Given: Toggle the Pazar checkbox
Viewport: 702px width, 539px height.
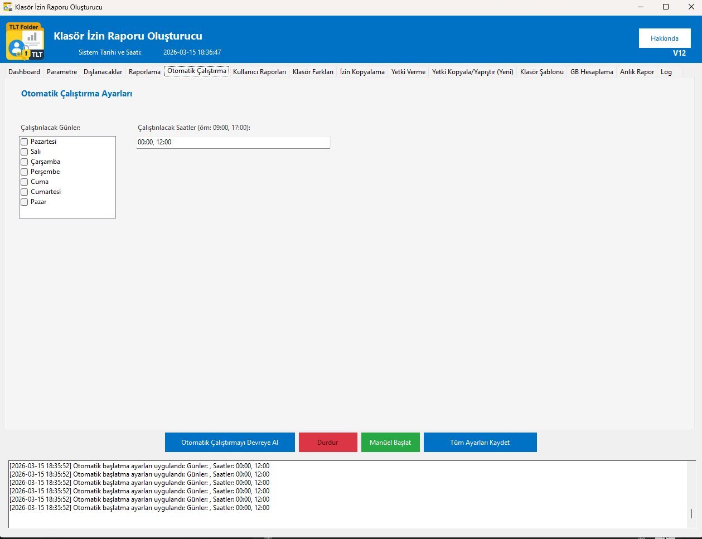Looking at the screenshot, I should [x=25, y=202].
